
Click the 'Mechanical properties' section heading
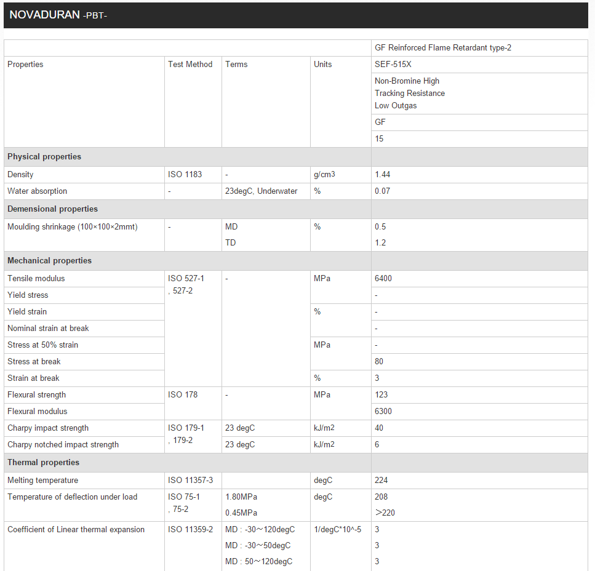coord(49,261)
